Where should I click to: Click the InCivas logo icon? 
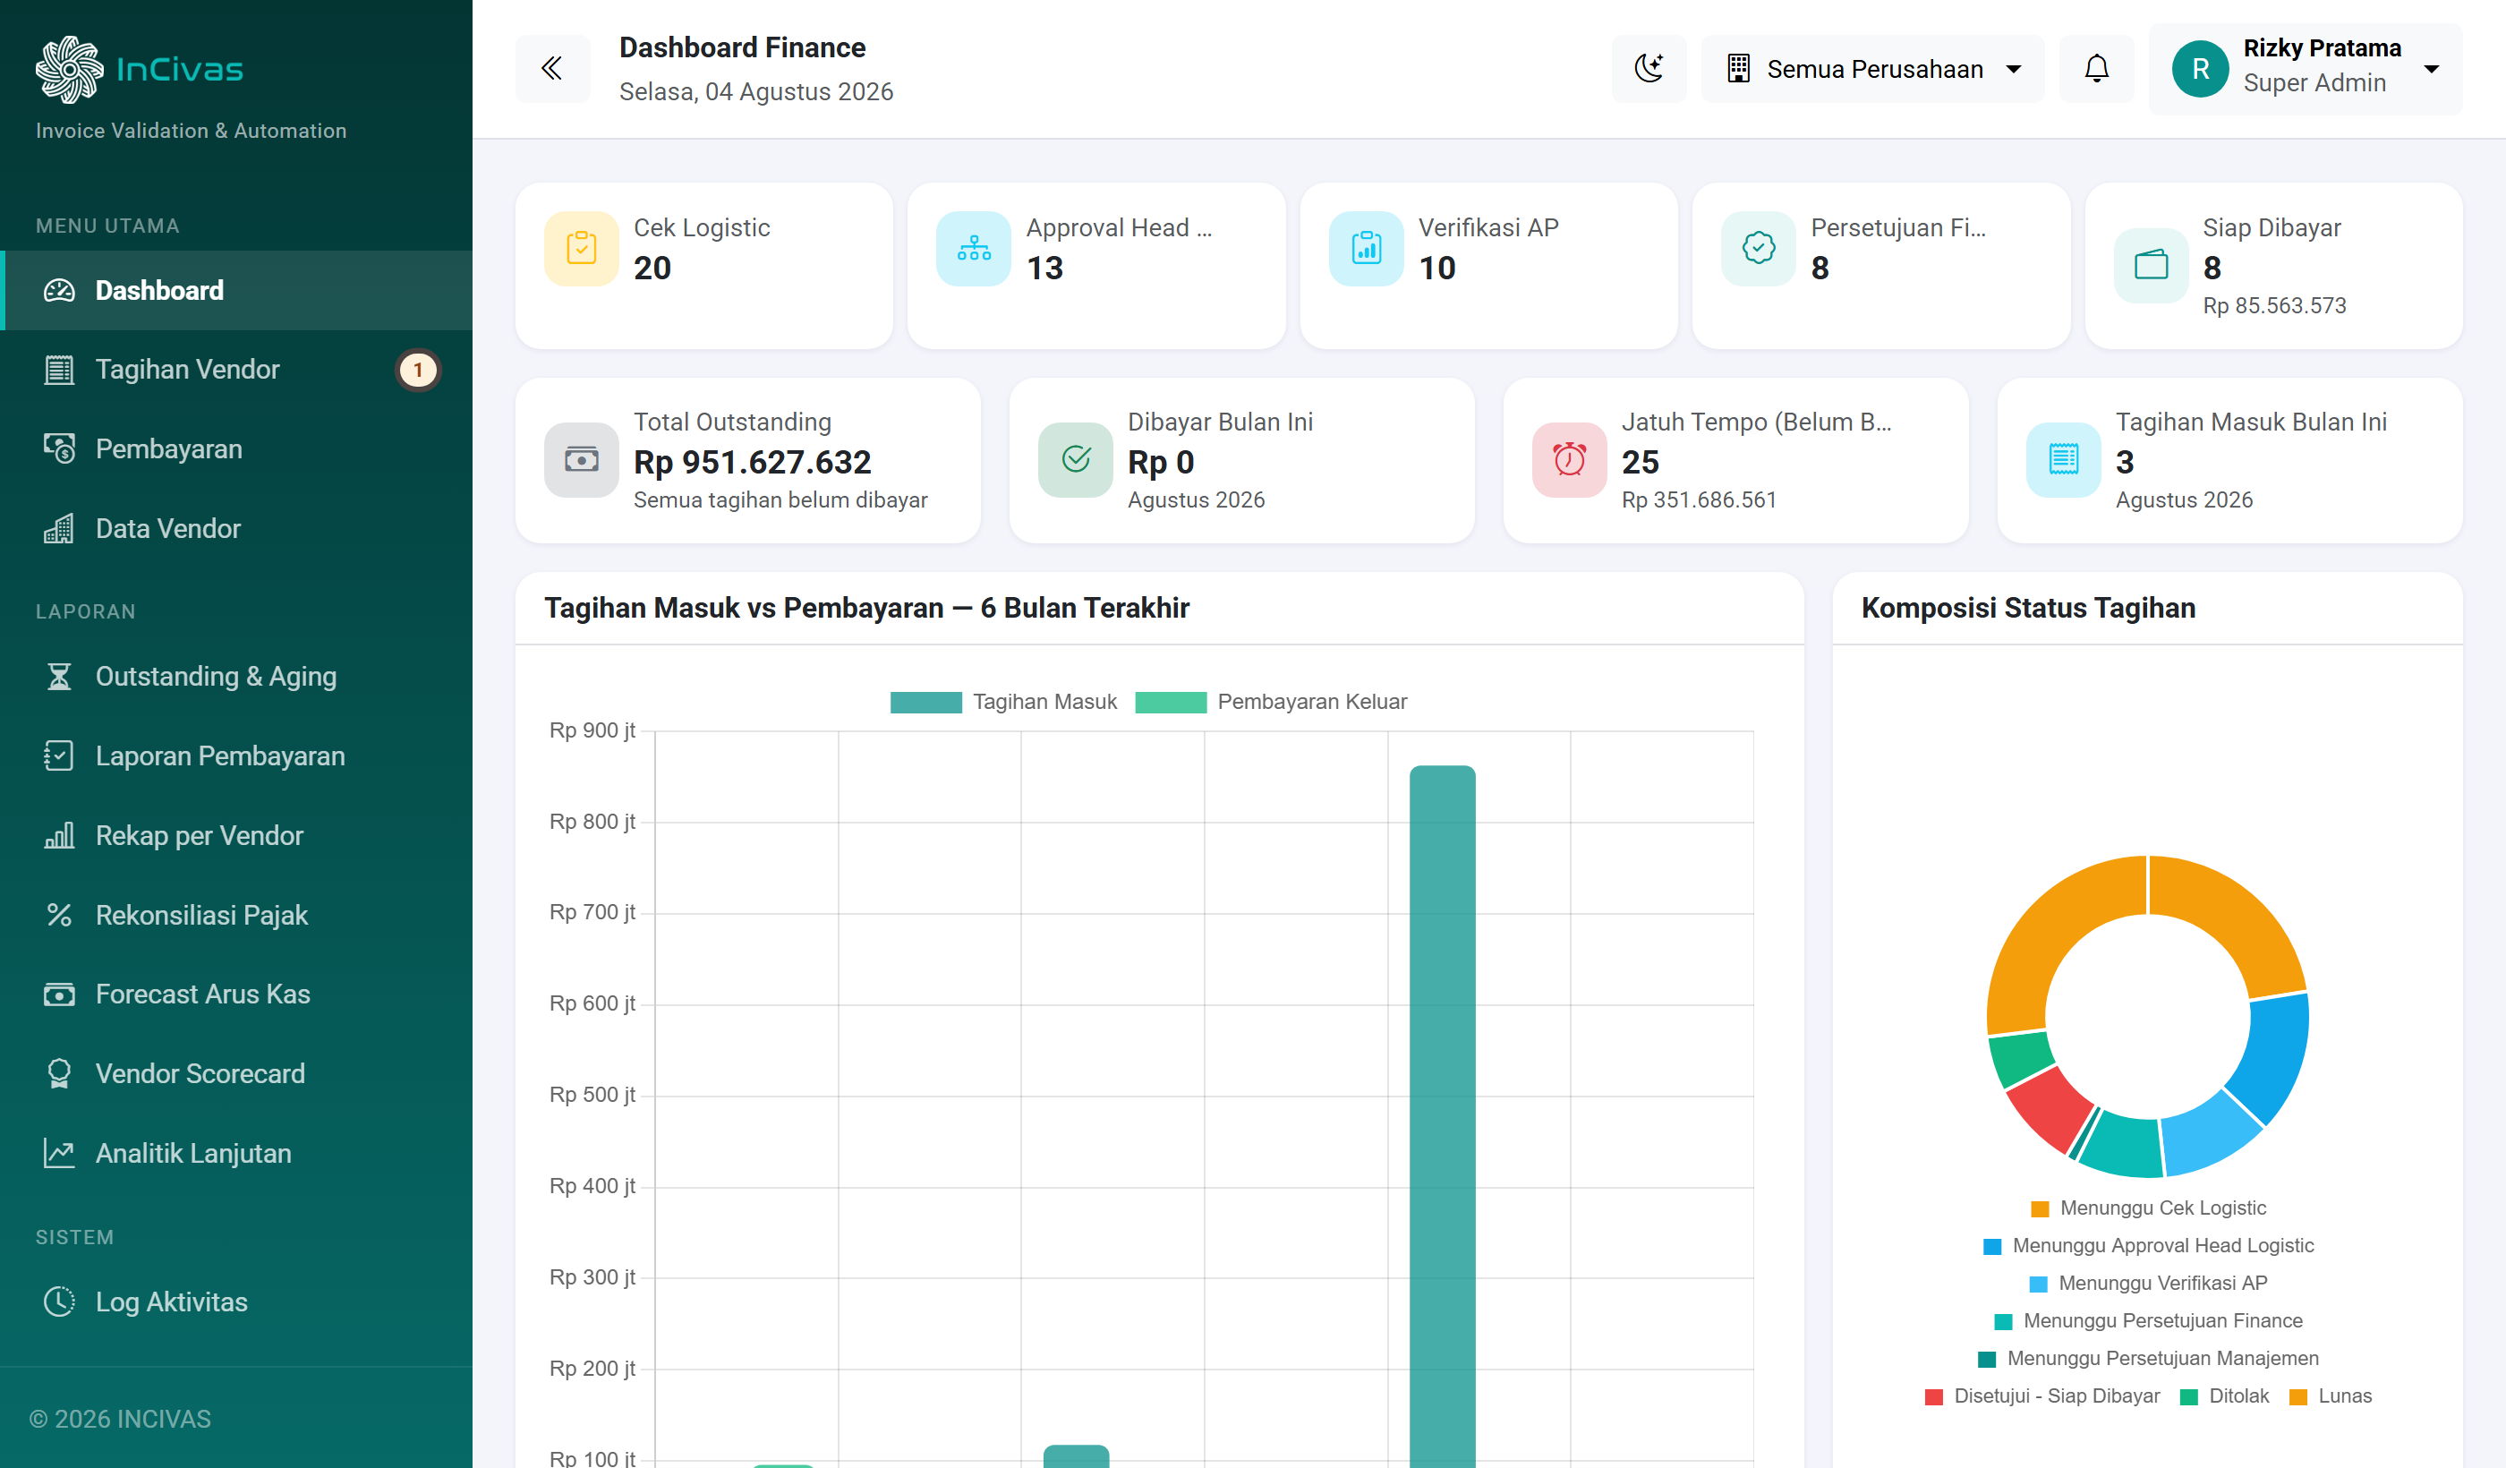(70, 69)
